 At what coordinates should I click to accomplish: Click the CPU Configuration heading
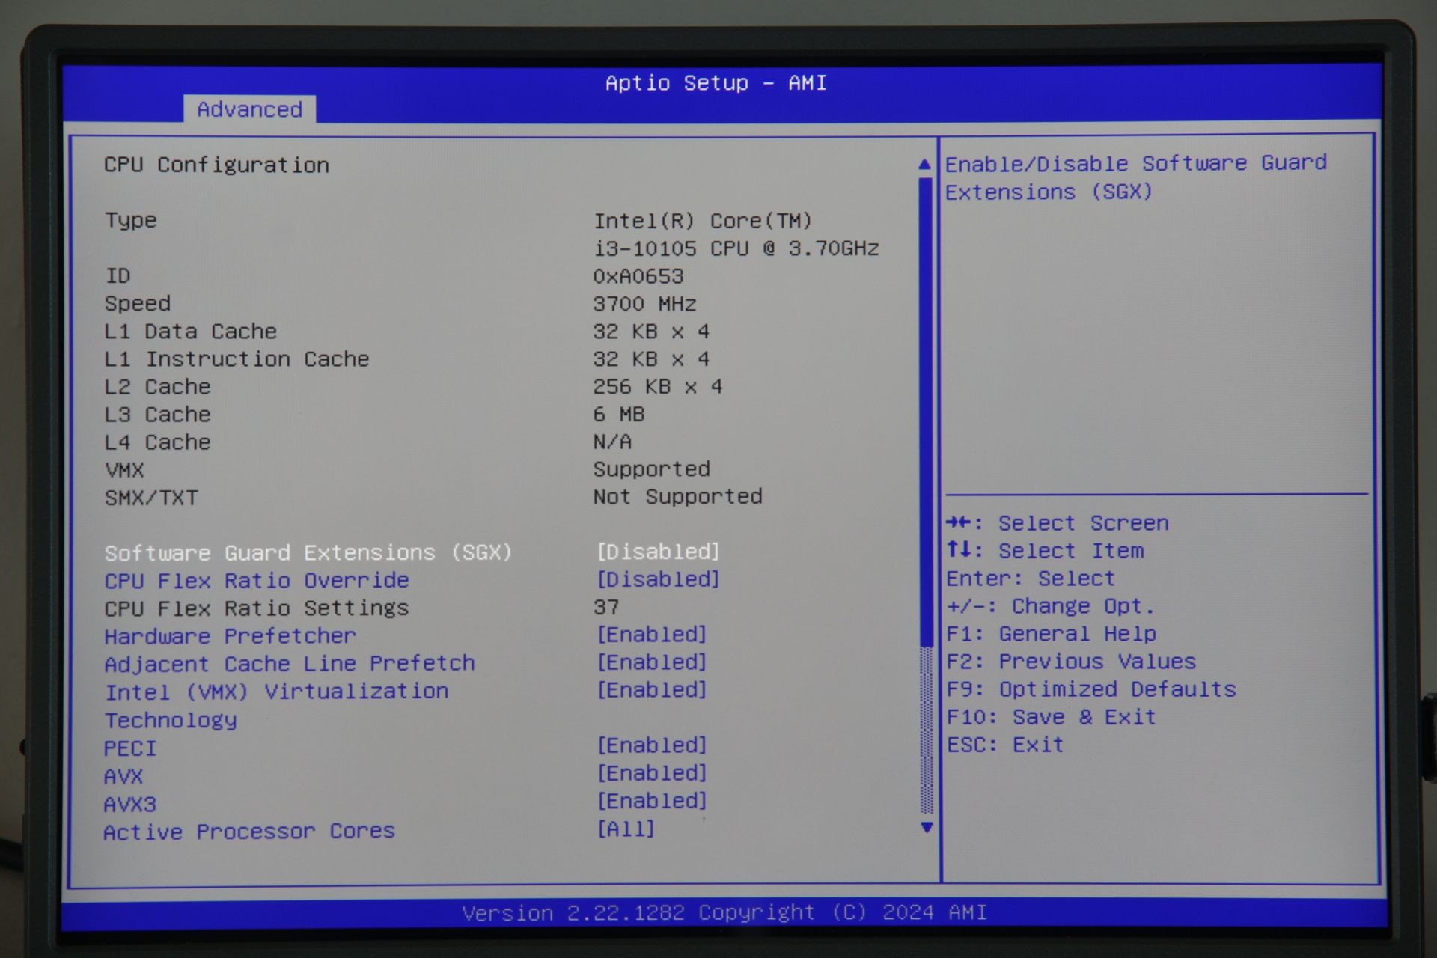pyautogui.click(x=216, y=165)
